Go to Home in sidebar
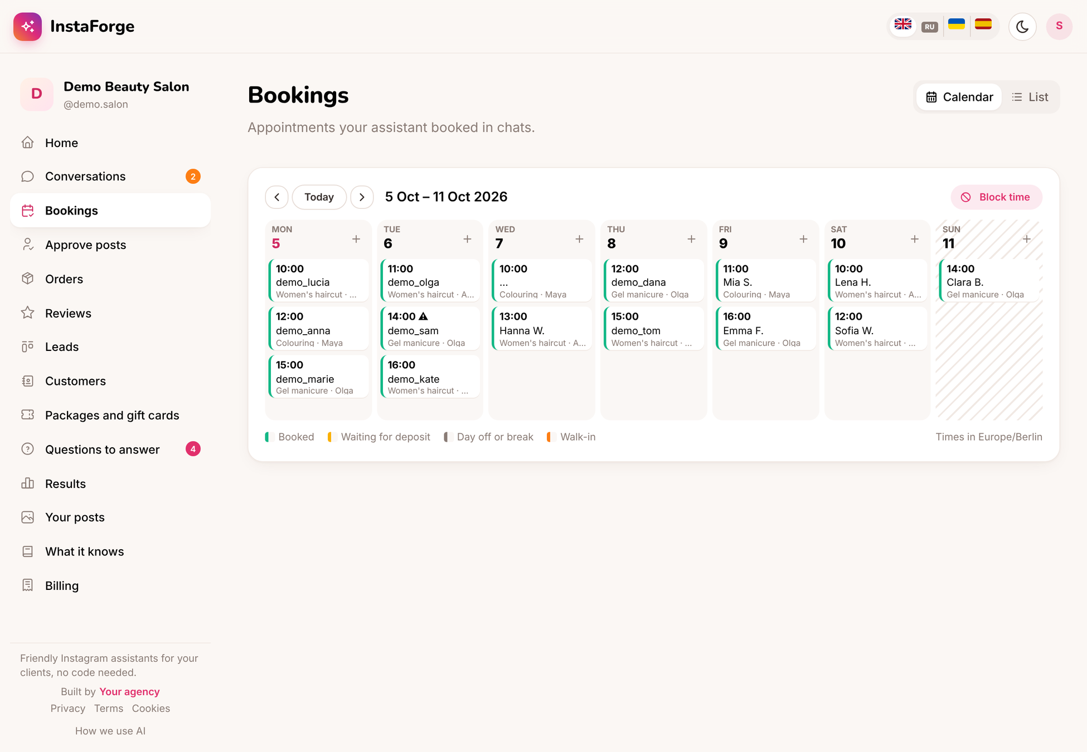1087x752 pixels. (110, 143)
